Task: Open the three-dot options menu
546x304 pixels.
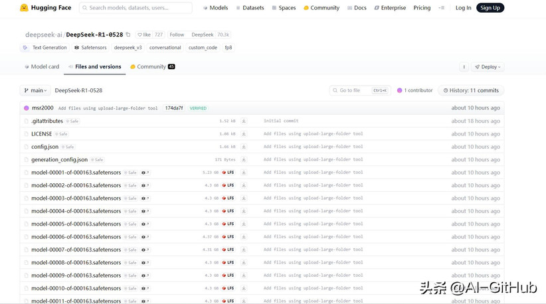Action: click(464, 67)
